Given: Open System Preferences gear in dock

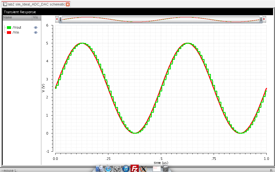Looking at the screenshot, I should point(117,168).
